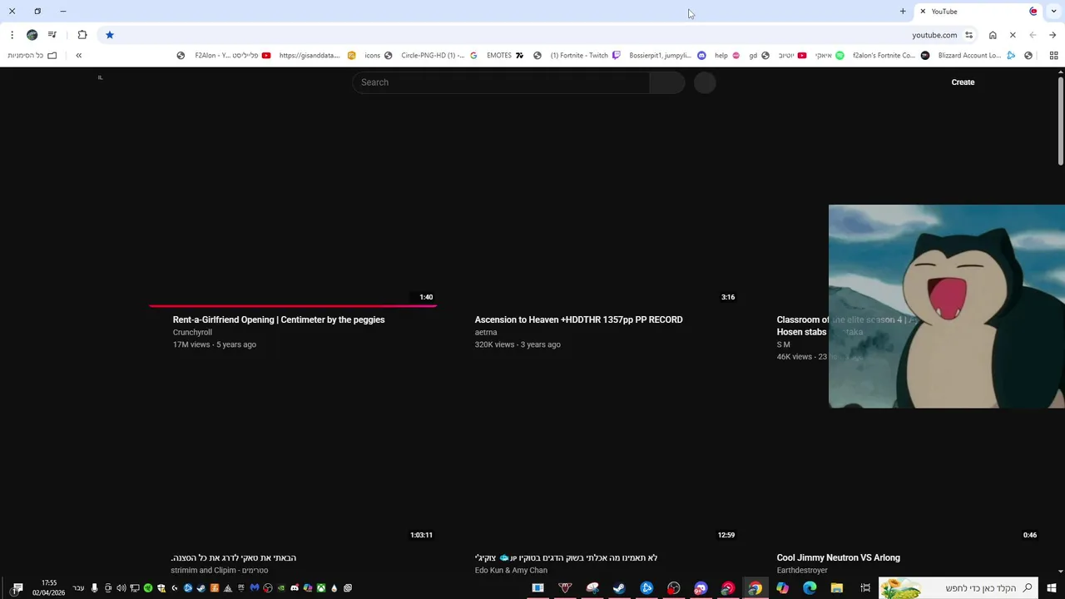Open Chrome three-dot menu
The height and width of the screenshot is (599, 1065).
tap(12, 35)
